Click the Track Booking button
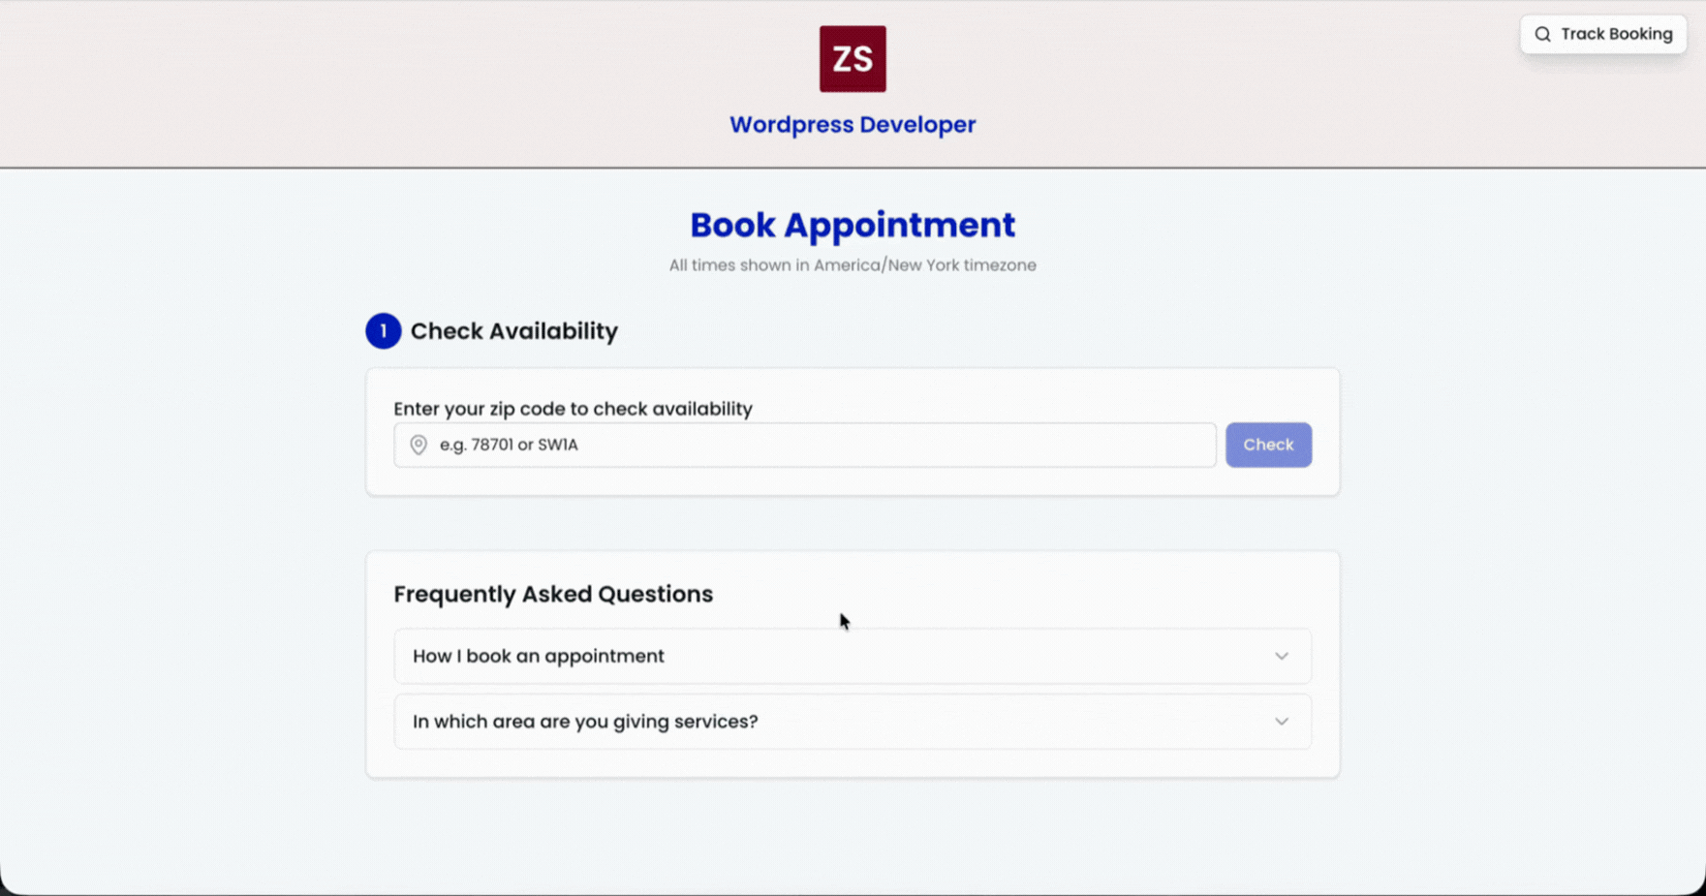1706x896 pixels. pyautogui.click(x=1603, y=34)
